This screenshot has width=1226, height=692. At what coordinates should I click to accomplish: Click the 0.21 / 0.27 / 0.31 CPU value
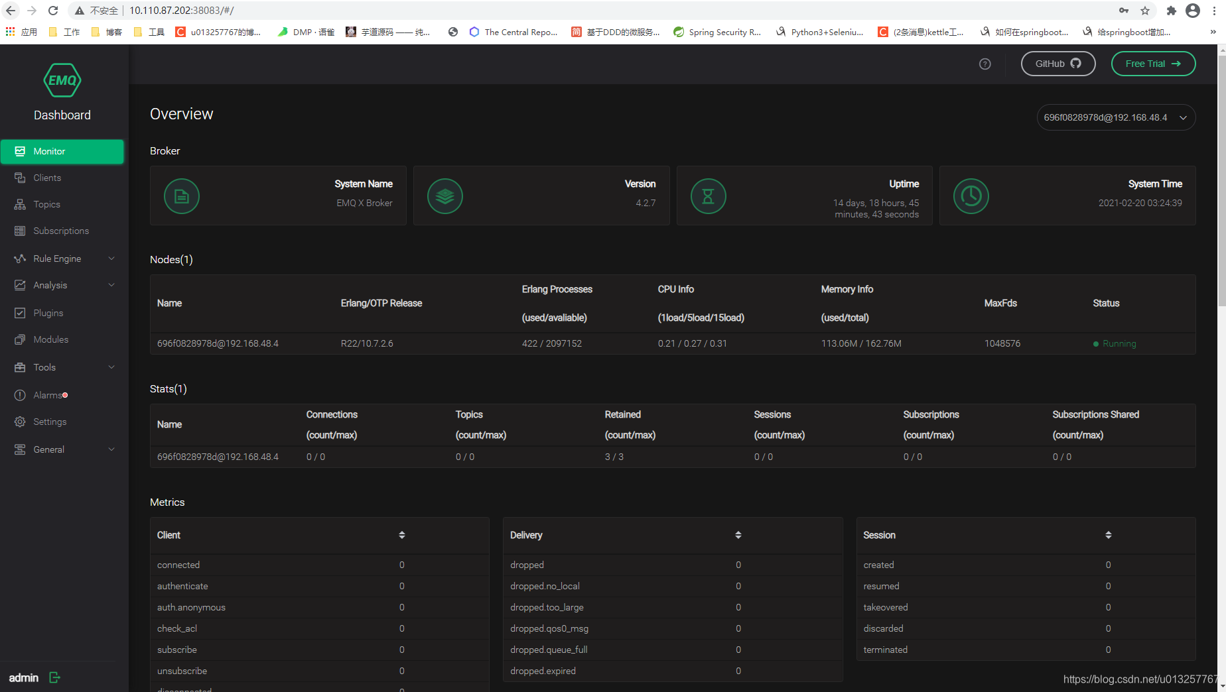693,343
